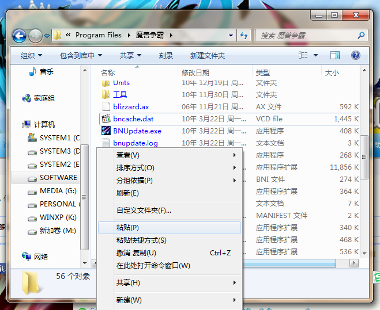The image size is (380, 310).
Task: Open the 新建(W) context submenu
Action: point(170,300)
